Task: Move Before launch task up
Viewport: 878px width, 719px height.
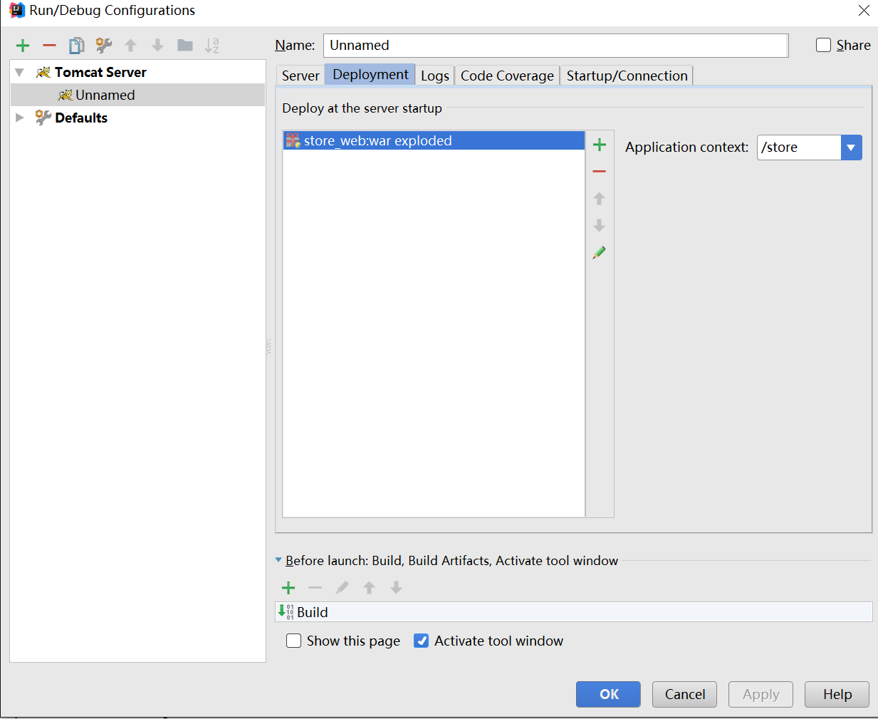Action: click(369, 588)
